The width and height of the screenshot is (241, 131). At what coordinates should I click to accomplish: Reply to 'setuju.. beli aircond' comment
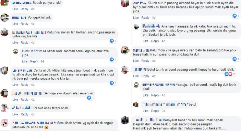coord(155,95)
